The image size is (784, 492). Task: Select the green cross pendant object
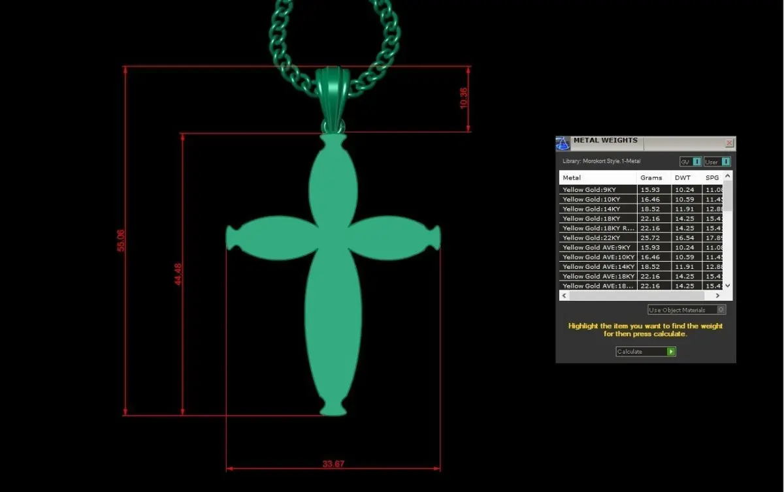(x=333, y=274)
